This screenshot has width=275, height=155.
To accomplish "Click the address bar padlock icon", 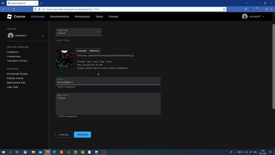I will click(39, 9).
